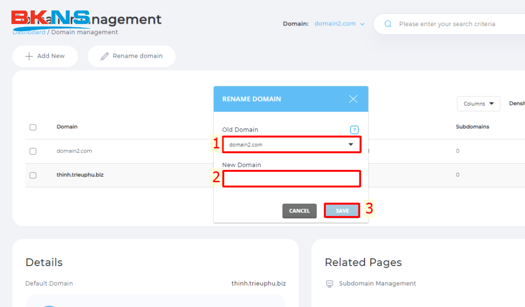Image resolution: width=525 pixels, height=307 pixels.
Task: Go to Dashboard breadcrumb link
Action: click(29, 32)
